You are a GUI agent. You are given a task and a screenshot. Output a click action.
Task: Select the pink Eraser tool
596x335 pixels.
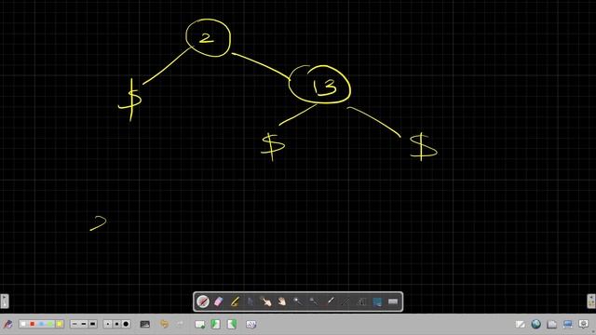click(219, 301)
